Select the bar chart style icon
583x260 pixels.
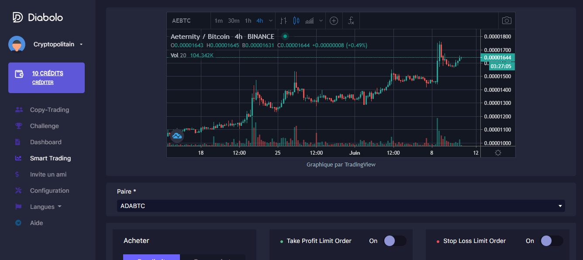(x=283, y=21)
